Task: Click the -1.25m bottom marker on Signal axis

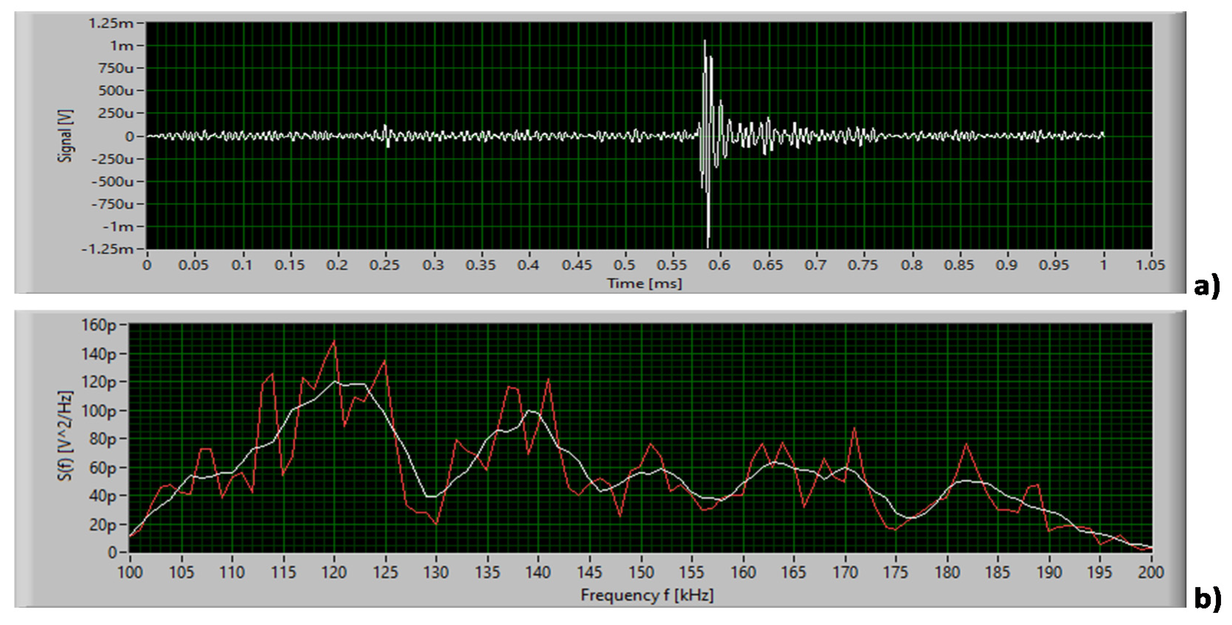Action: [x=108, y=249]
